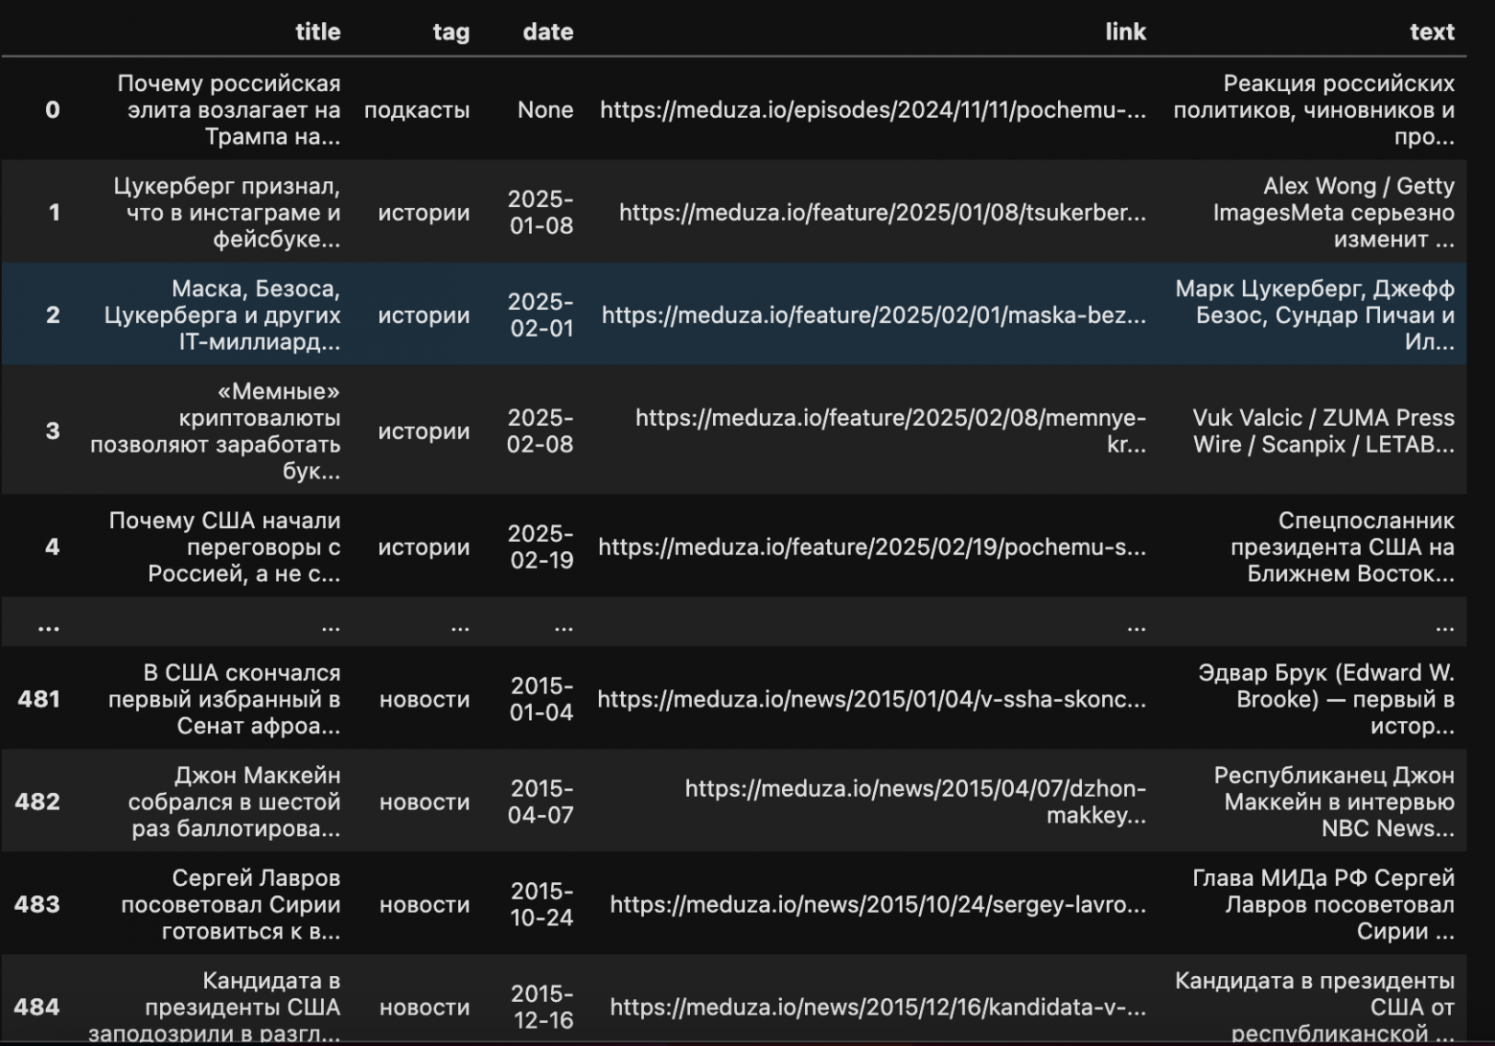Click title 'Сергей Лавров посоветовал Сирии'

click(230, 904)
